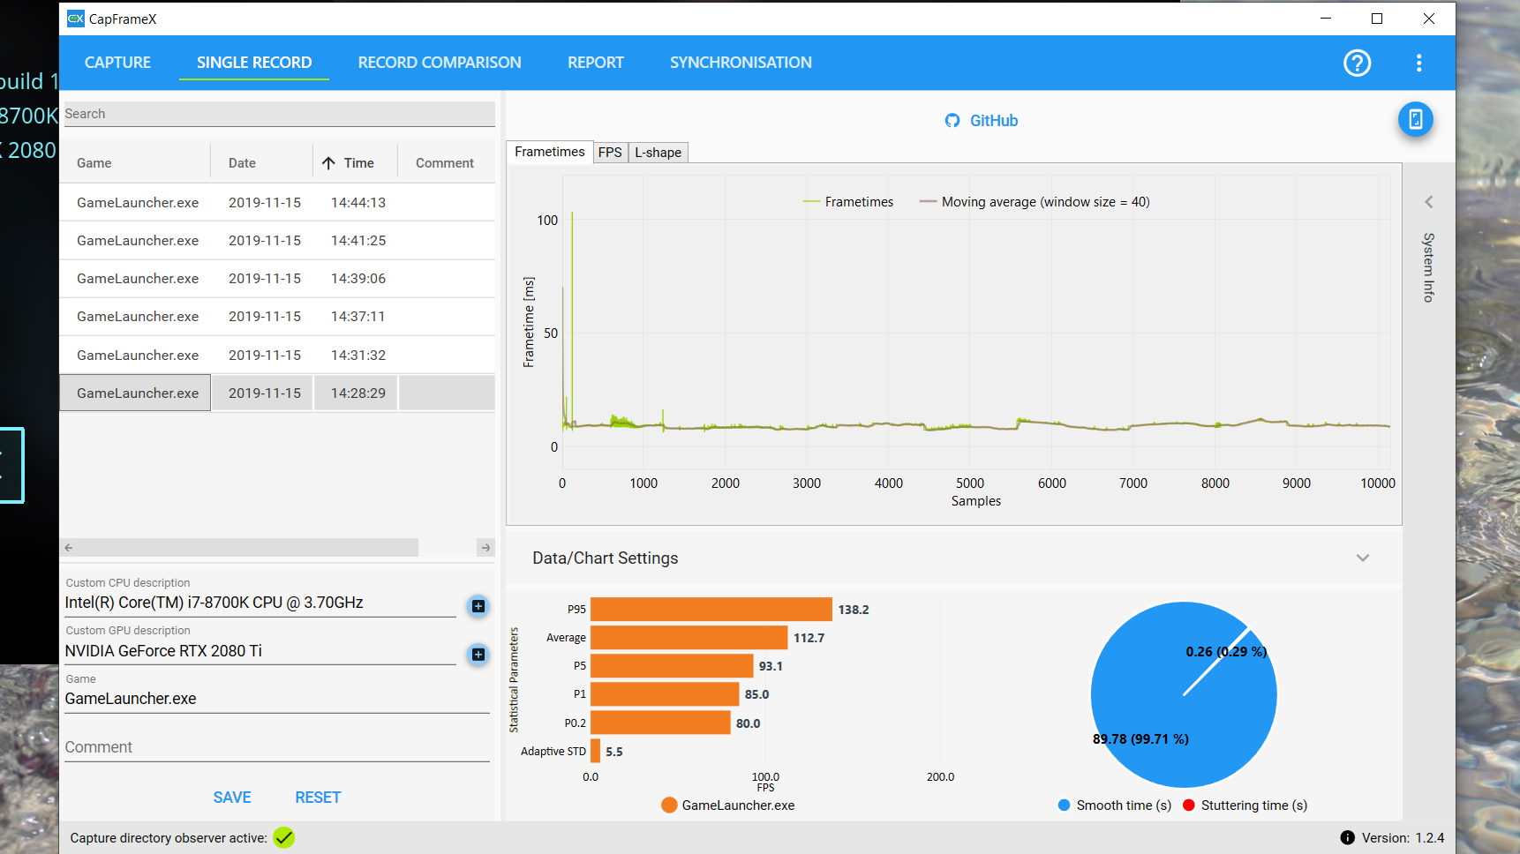
Task: Add GPU description with plus button
Action: pos(478,655)
